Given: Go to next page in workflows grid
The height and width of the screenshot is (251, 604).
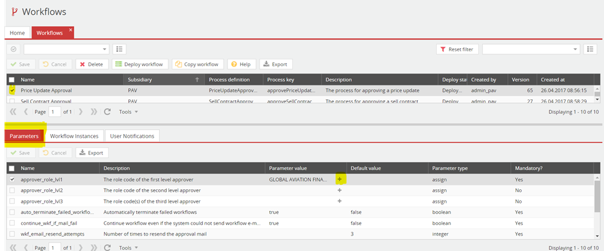Looking at the screenshot, I should coord(81,112).
